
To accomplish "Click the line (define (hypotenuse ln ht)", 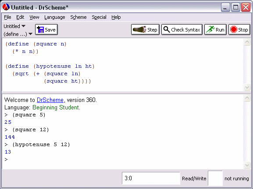I will [x=50, y=66].
